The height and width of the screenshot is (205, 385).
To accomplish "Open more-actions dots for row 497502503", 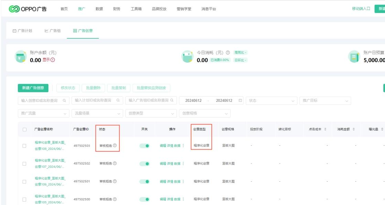I will click(183, 145).
